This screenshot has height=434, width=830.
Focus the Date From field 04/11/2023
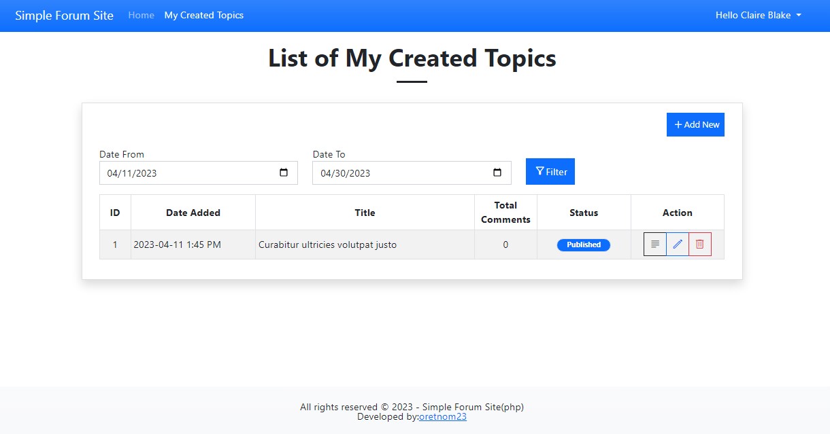[199, 173]
